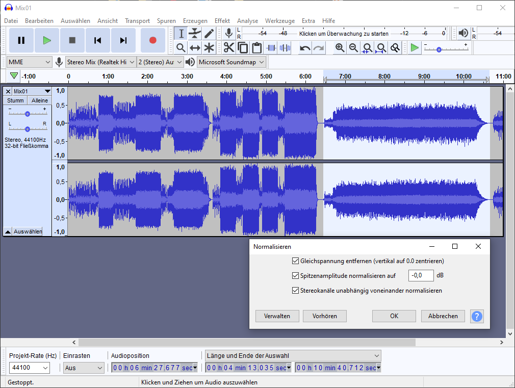
Task: Click OK in Normalisieren dialog
Action: [x=394, y=316]
